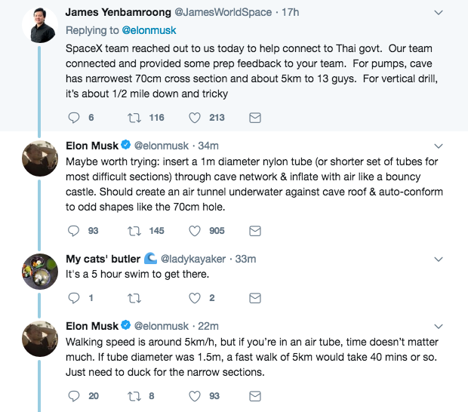The width and height of the screenshot is (468, 412).
Task: Like James Yenbamroong's tweet with 213 likes
Action: point(194,117)
